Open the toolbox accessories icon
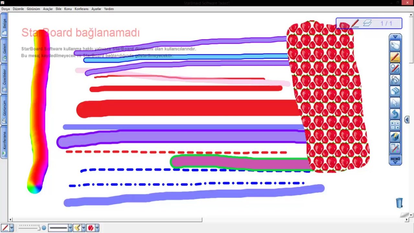Screen dimensions: 414x233 (x=395, y=137)
